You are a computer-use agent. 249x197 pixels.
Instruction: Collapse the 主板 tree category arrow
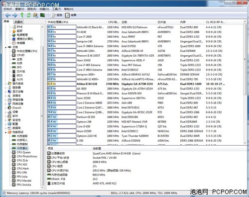6,47
